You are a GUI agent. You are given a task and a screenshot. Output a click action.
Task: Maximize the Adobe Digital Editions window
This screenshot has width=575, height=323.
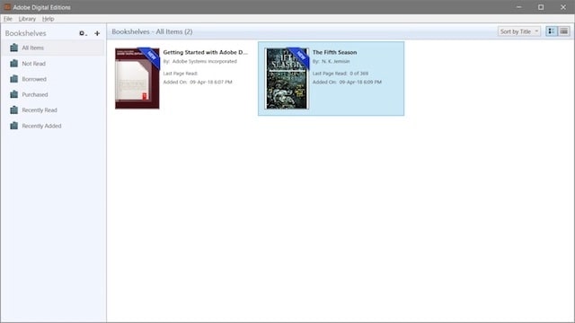[541, 7]
